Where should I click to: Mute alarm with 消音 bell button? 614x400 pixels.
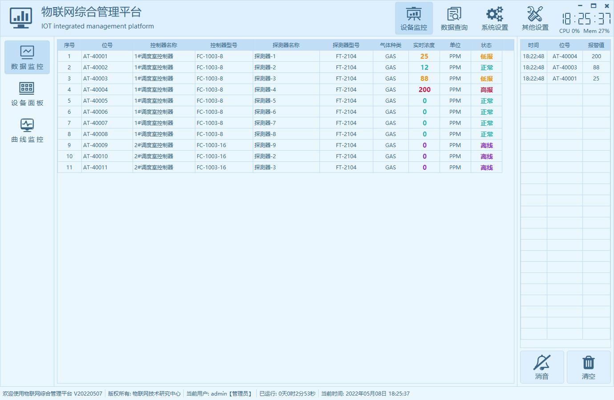542,367
